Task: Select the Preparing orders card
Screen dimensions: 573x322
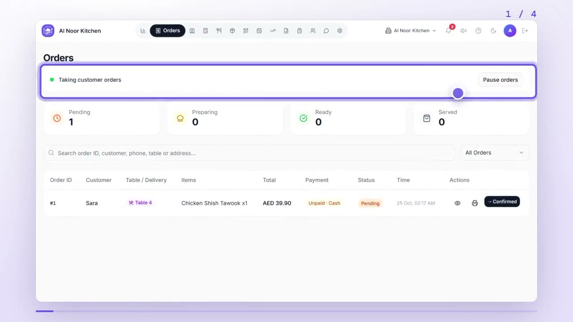Action: 225,118
